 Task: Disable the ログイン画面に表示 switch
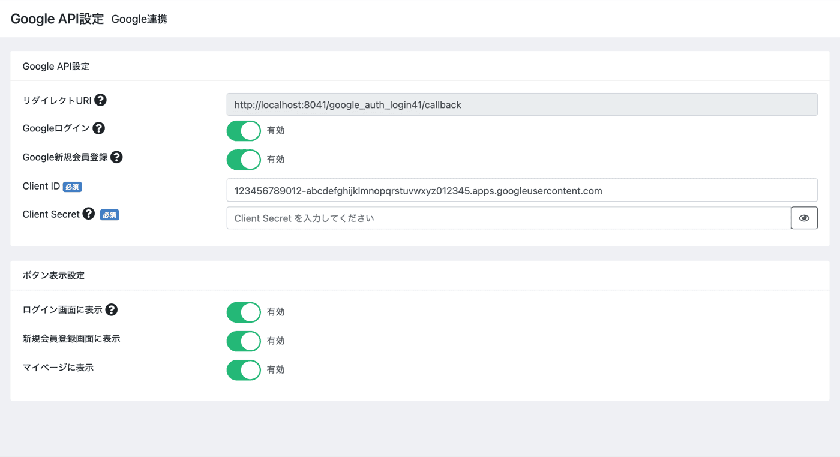click(x=244, y=312)
